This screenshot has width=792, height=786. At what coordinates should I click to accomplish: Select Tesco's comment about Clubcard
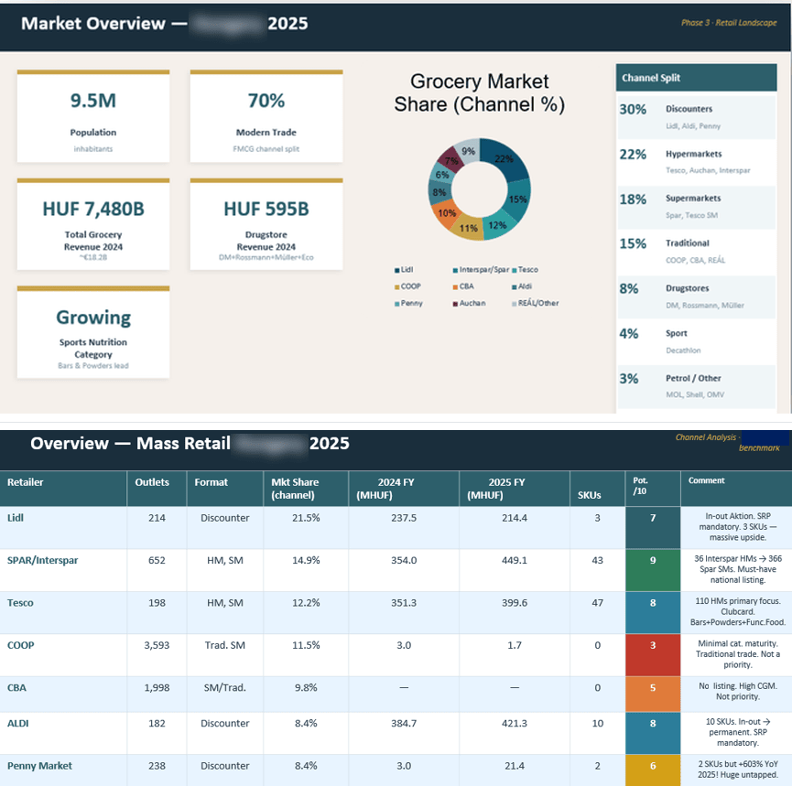[737, 612]
